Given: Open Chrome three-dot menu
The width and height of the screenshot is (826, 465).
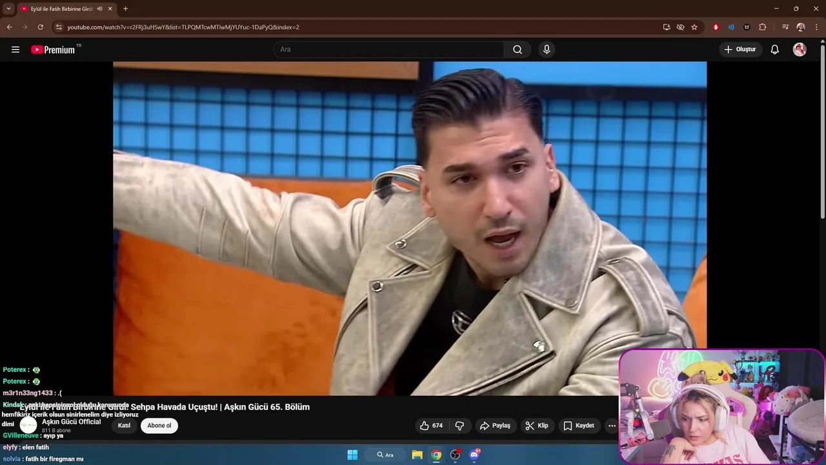Looking at the screenshot, I should 816,27.
